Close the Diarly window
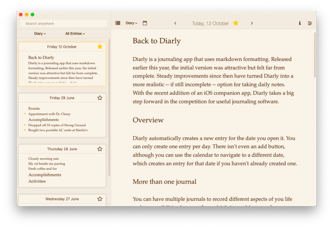The image size is (333, 228). click(x=21, y=14)
